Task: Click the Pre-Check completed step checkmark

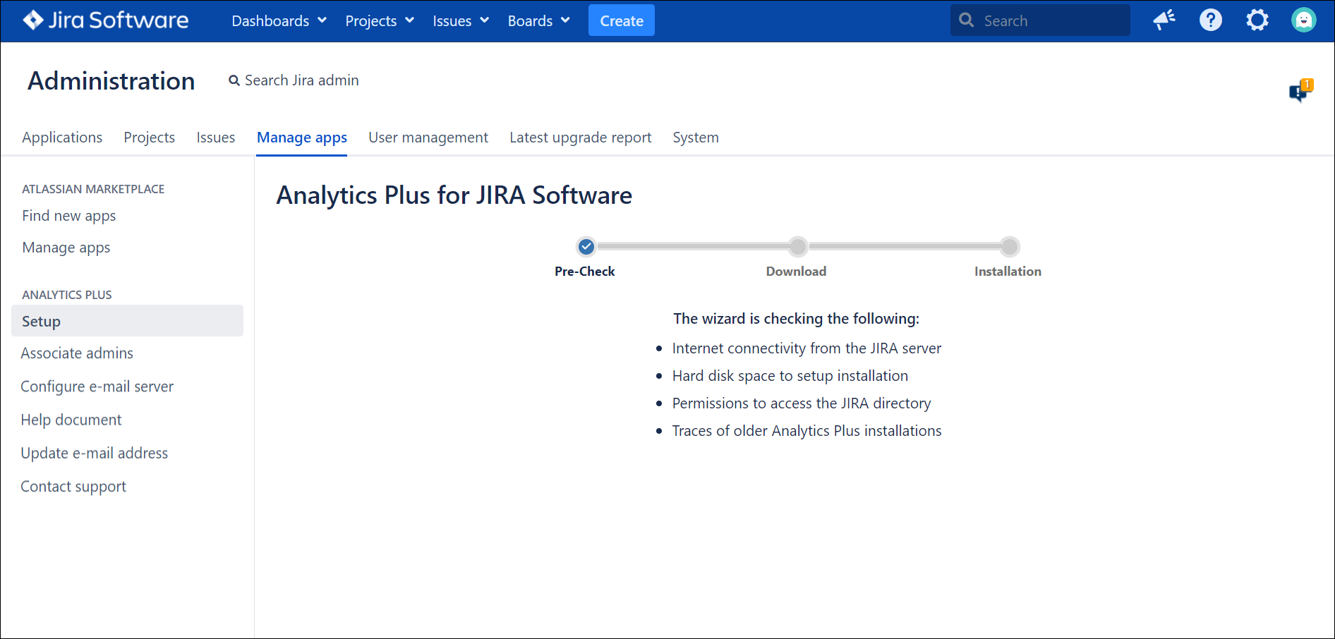Action: pos(586,247)
